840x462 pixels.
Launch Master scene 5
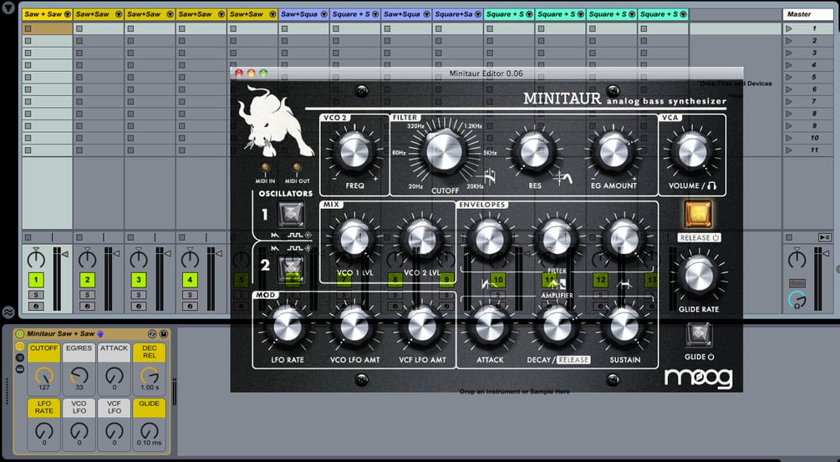[x=788, y=77]
